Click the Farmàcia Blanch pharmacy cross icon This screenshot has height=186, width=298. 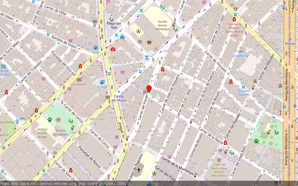pyautogui.click(x=234, y=20)
